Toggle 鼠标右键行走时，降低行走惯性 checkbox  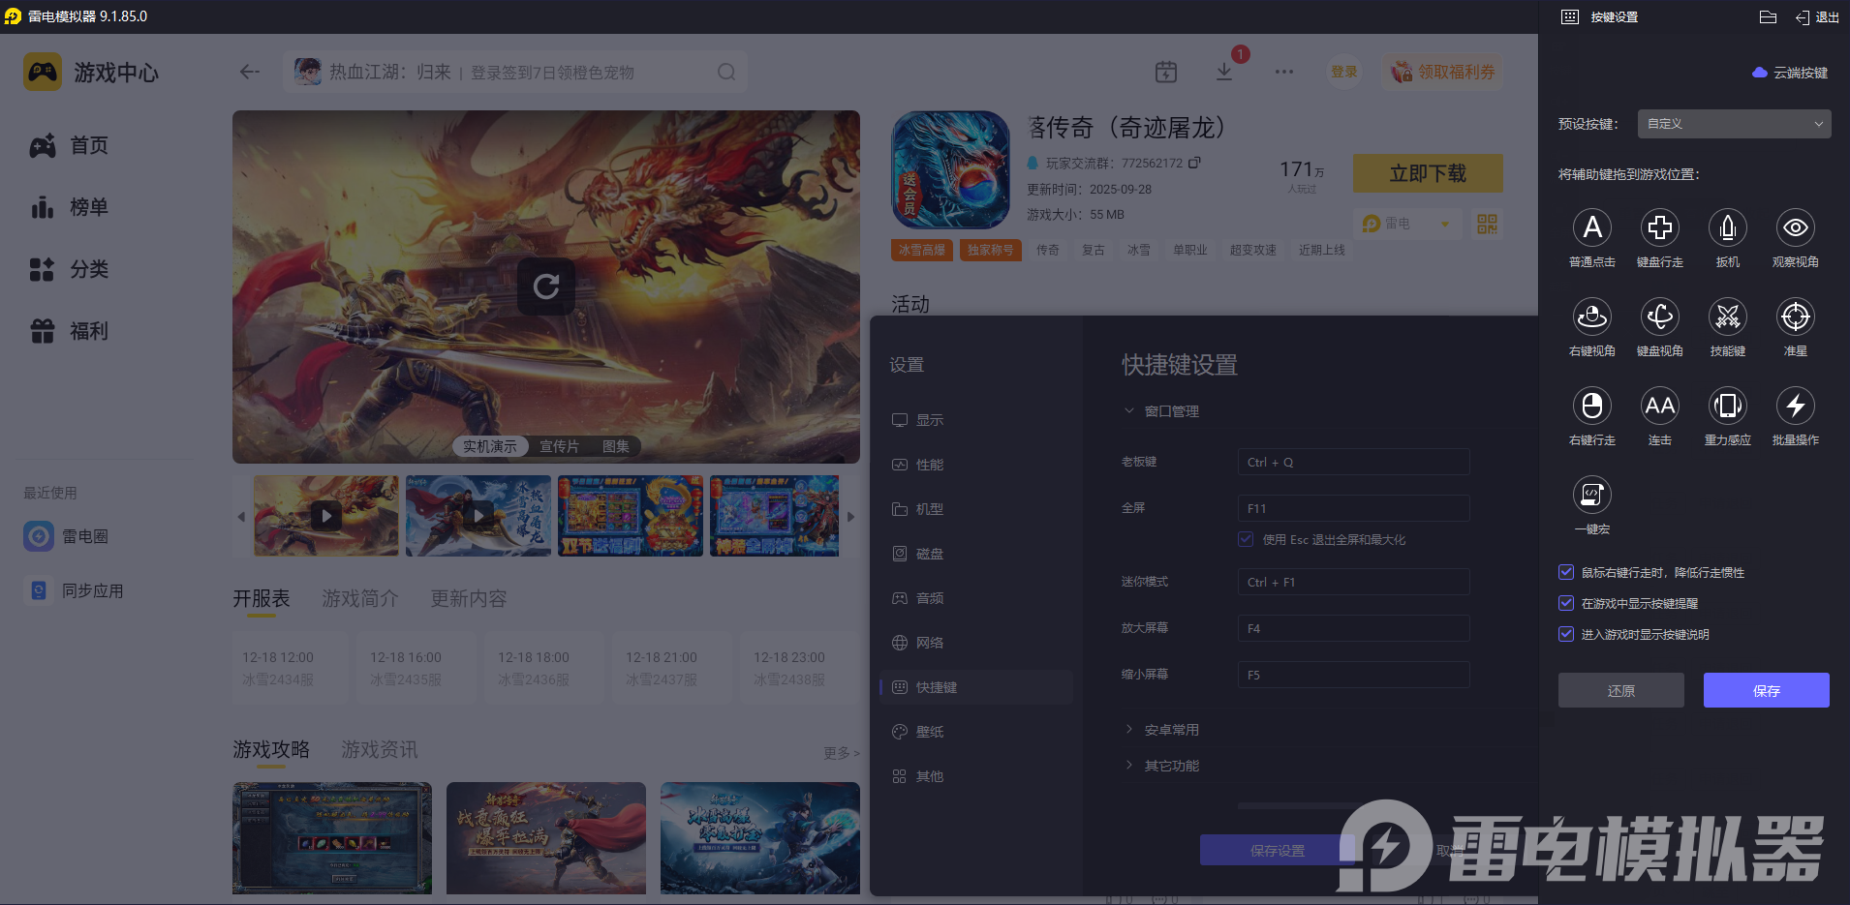coord(1566,572)
